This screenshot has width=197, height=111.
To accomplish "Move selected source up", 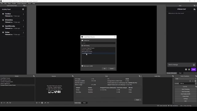I will 45,103.
